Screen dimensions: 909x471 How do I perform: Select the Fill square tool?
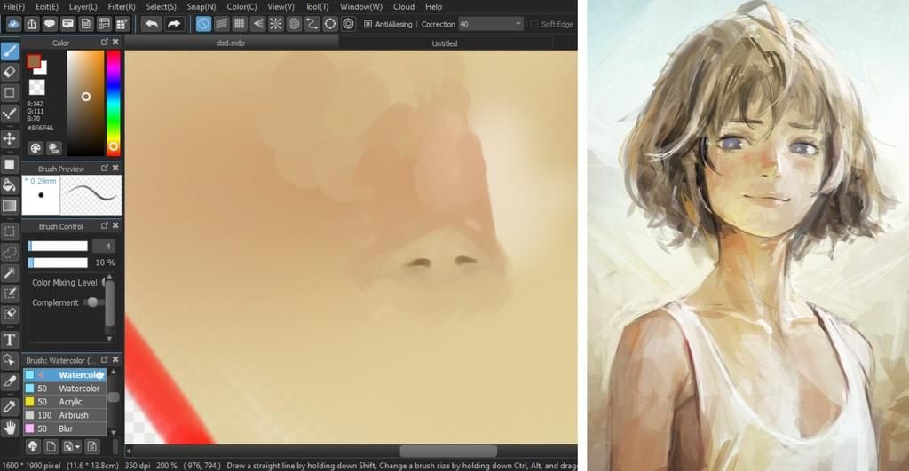(x=9, y=164)
